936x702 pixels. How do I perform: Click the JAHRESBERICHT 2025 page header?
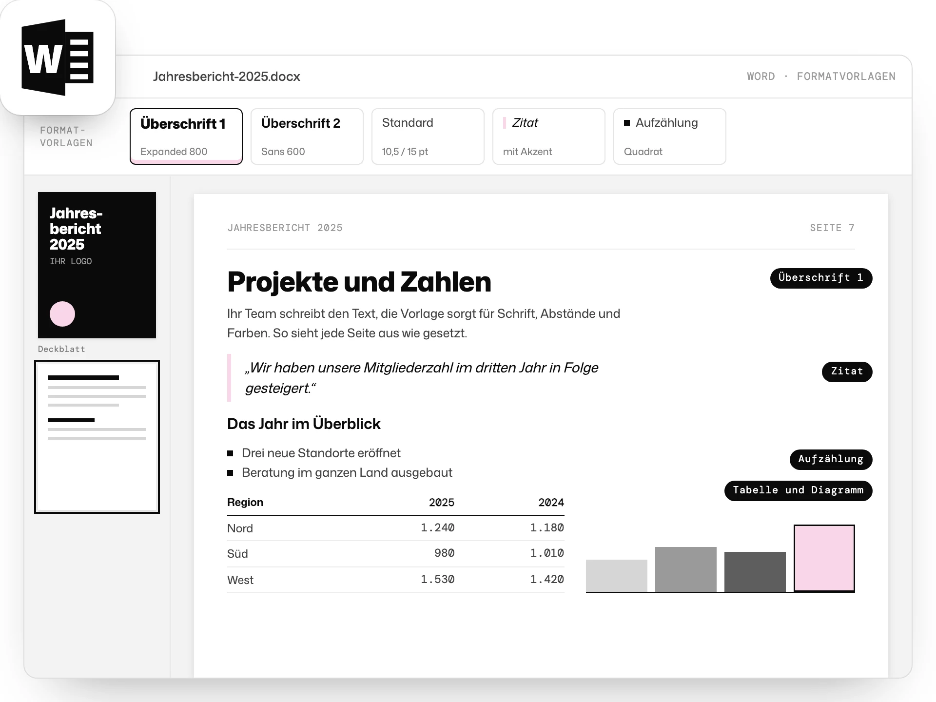pos(285,228)
